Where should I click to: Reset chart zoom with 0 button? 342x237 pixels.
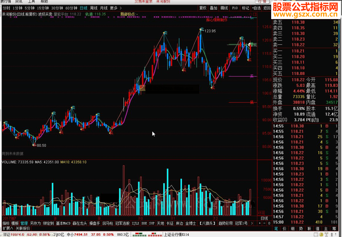pyautogui.click(x=269, y=223)
